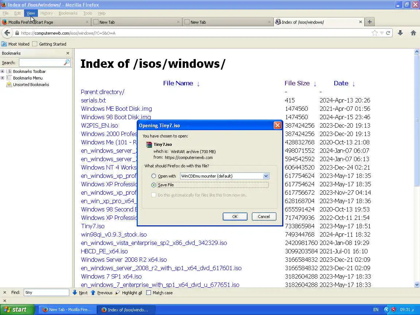Click the Windows Start button
This screenshot has width=420, height=315.
coord(17,310)
